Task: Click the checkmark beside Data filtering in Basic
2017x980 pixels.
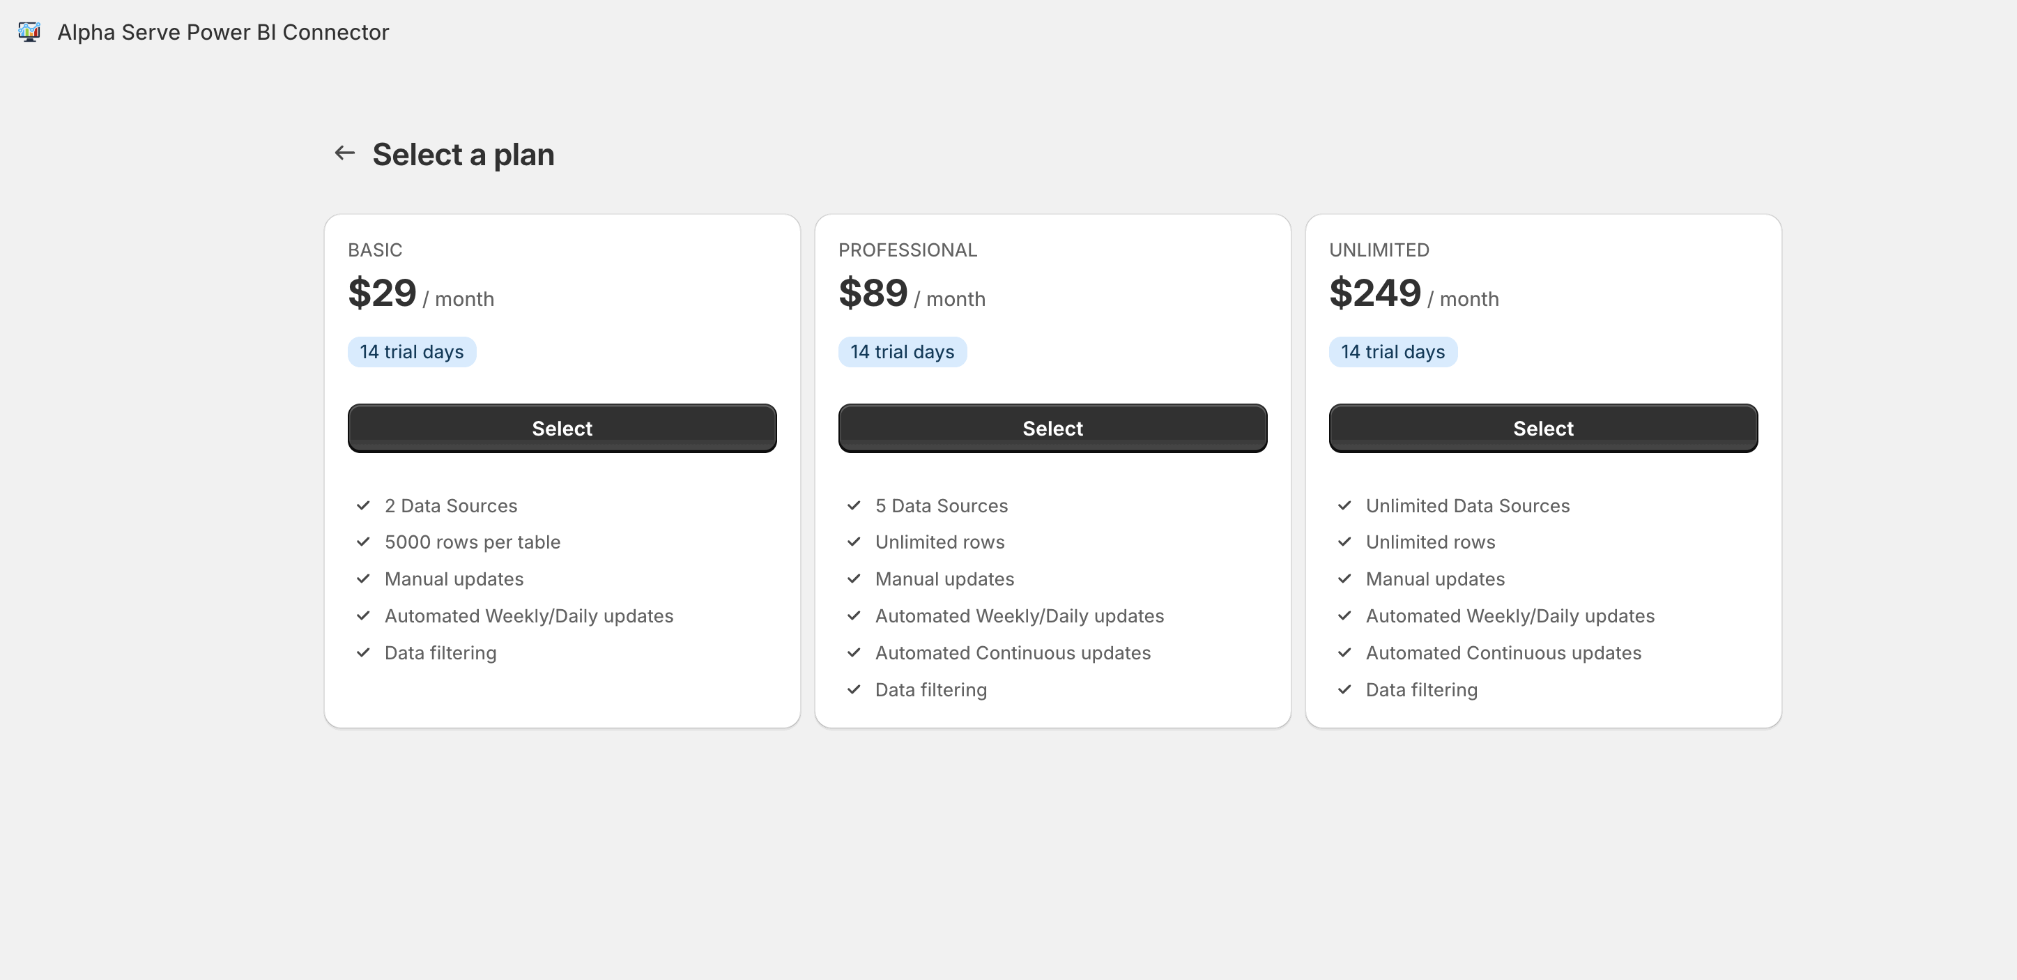Action: [x=362, y=652]
